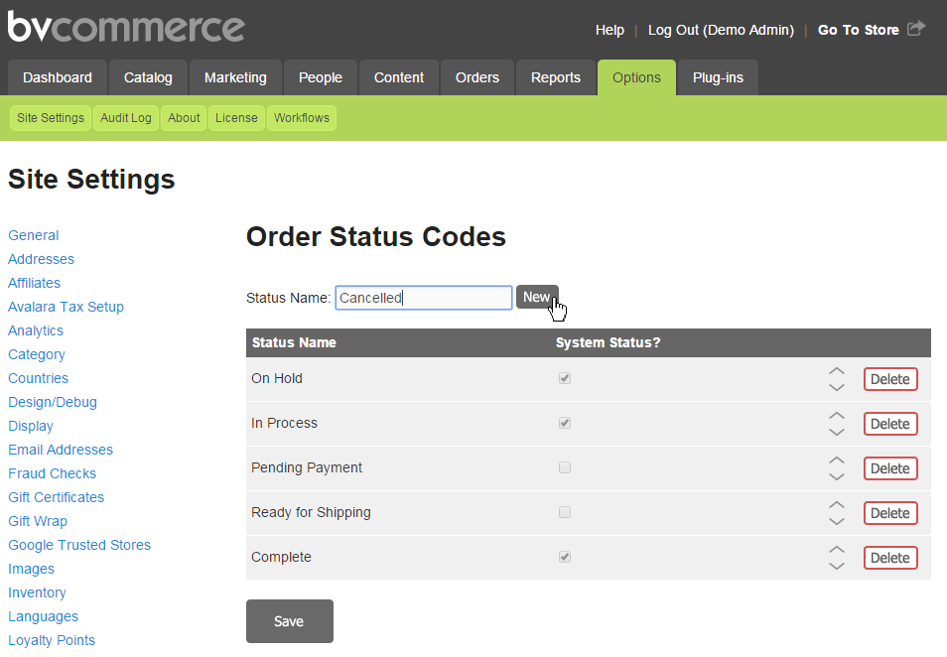Select Workflows in the Options submenu
This screenshot has height=657, width=947.
(x=302, y=118)
